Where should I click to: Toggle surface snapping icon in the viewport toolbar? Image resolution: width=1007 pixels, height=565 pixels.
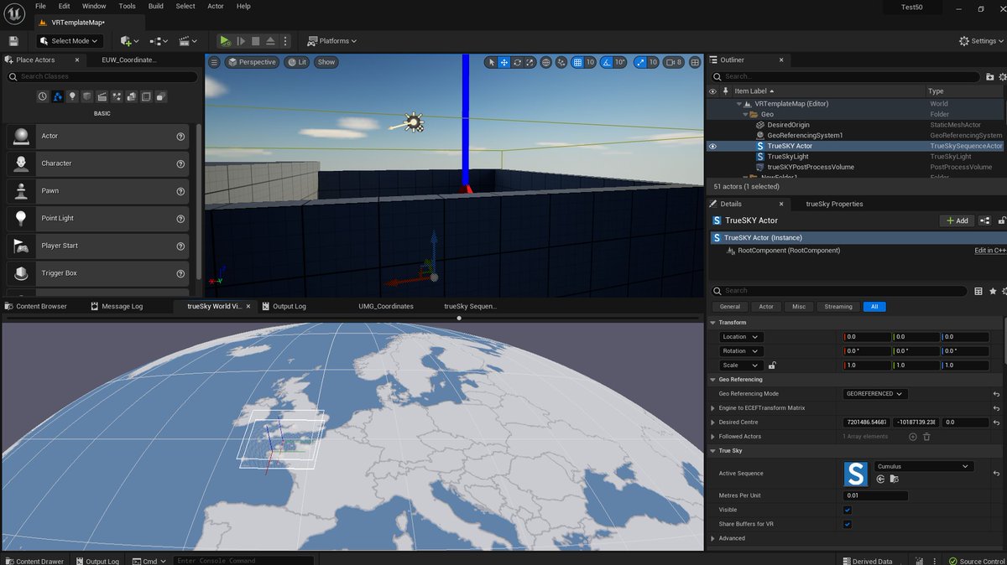coord(561,62)
